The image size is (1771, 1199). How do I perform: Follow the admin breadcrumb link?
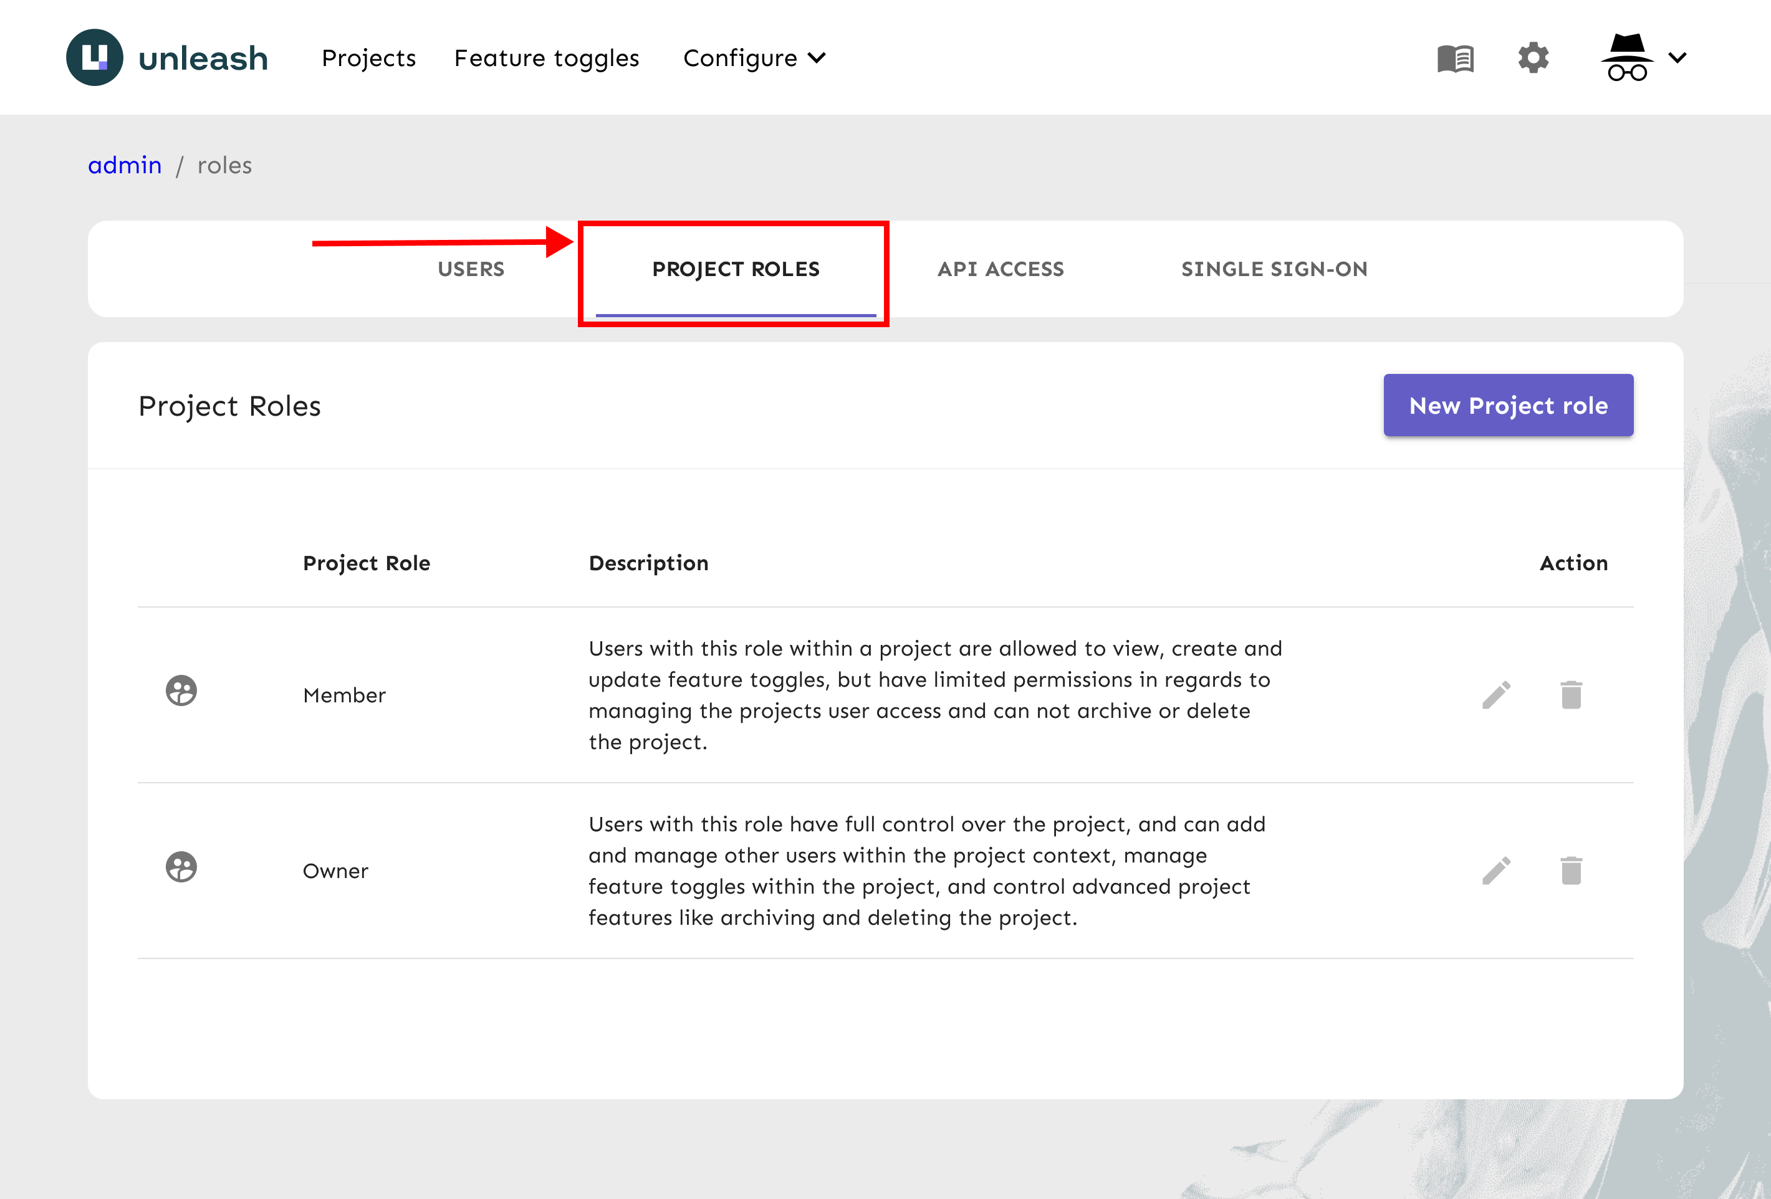coord(125,165)
